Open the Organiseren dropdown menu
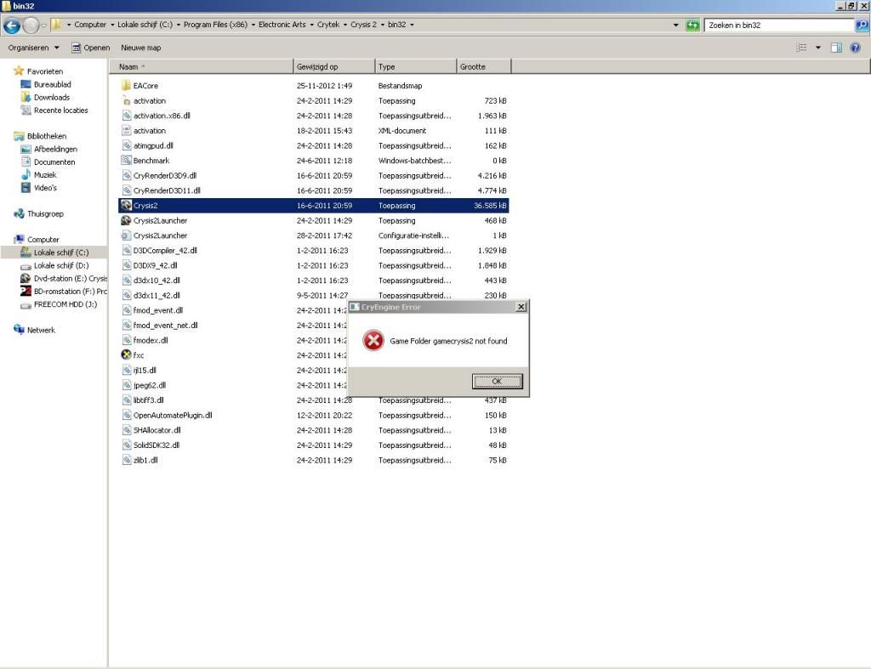 [x=33, y=48]
